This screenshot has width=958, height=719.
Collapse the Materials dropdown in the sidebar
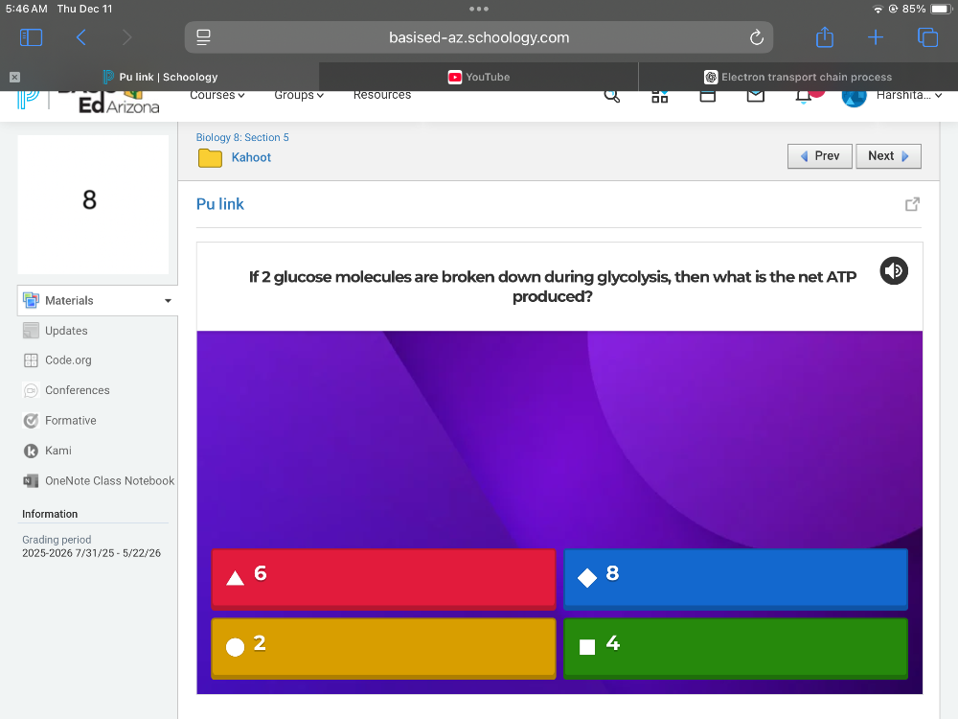168,300
